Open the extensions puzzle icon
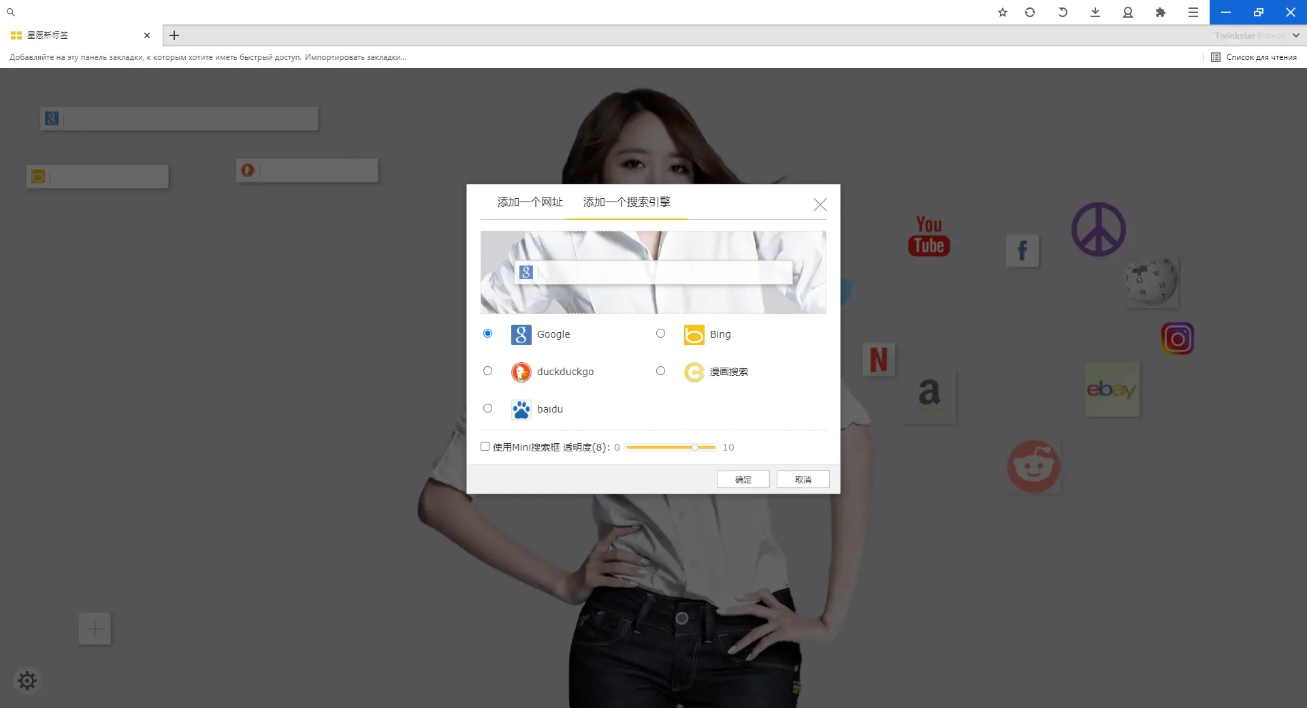The height and width of the screenshot is (708, 1307). pos(1161,12)
